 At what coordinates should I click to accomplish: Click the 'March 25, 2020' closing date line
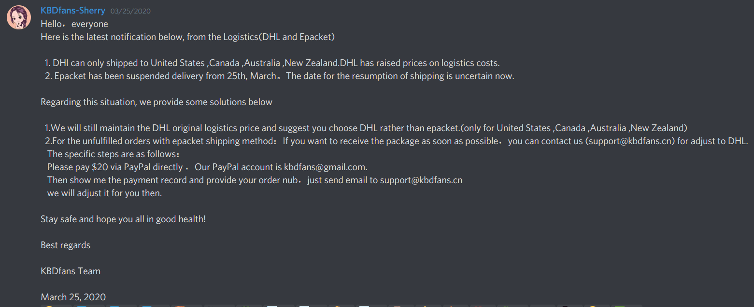tap(73, 297)
